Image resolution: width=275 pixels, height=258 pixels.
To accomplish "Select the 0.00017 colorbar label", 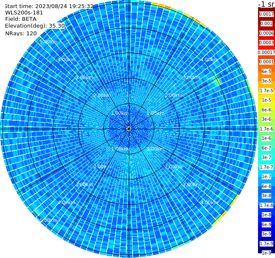I will coord(266,52).
